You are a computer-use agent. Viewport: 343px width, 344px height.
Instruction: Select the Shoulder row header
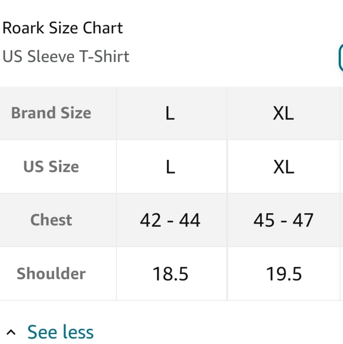click(51, 273)
